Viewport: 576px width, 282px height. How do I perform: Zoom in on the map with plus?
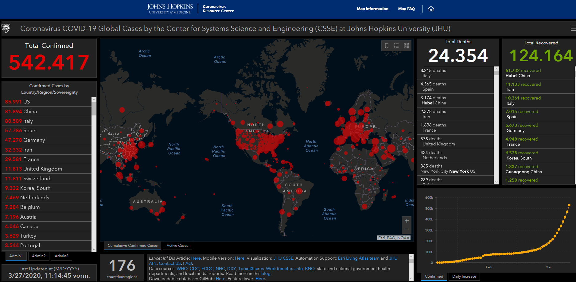[407, 221]
